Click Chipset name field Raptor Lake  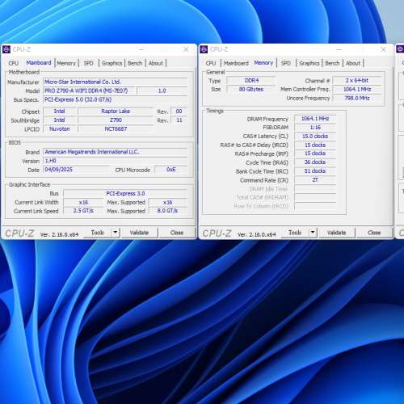pos(116,112)
